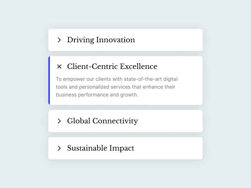
Task: Click empty right side of Sustainable Impact card
Action: [176, 148]
